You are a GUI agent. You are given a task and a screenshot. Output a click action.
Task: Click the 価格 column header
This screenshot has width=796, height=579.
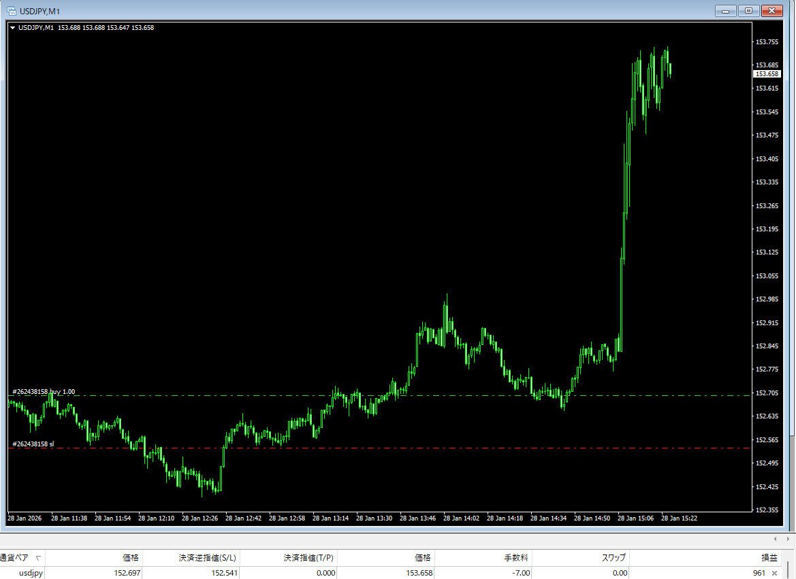pyautogui.click(x=129, y=557)
